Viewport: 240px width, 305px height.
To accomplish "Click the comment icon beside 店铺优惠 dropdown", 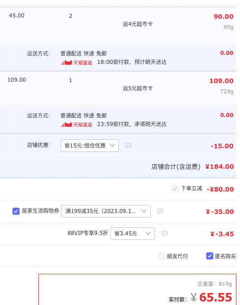I will [x=129, y=145].
